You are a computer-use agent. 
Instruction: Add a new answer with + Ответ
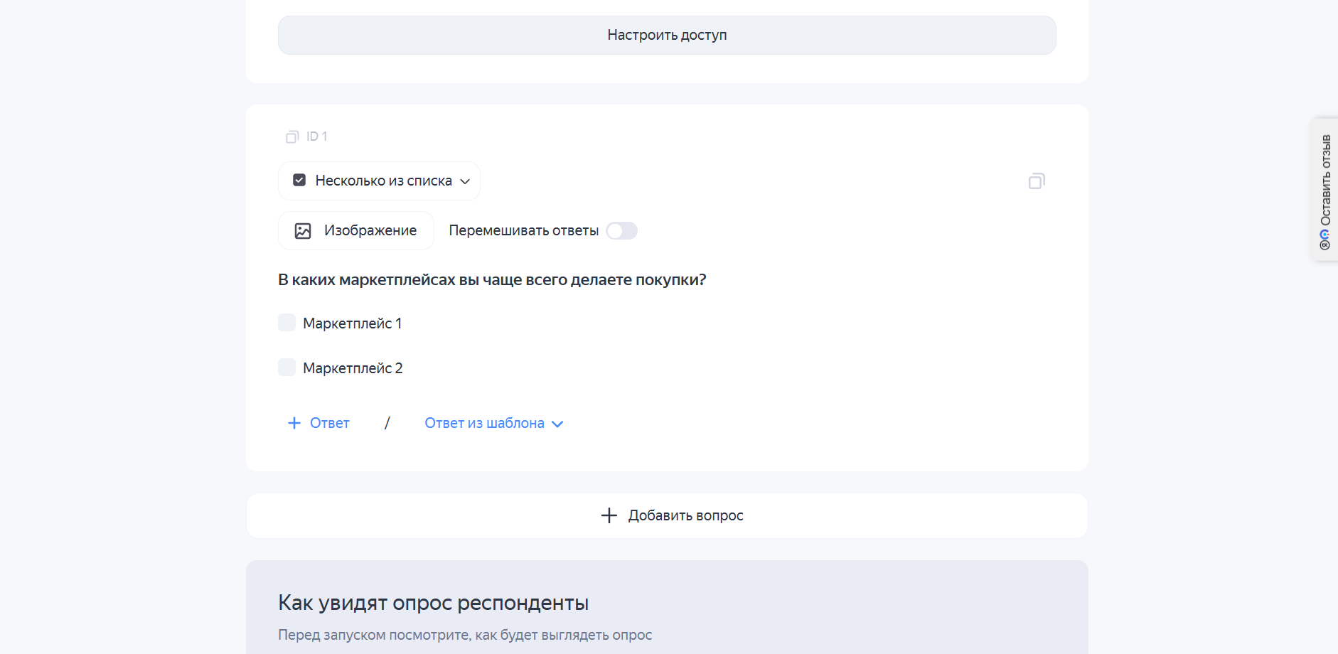tap(319, 423)
